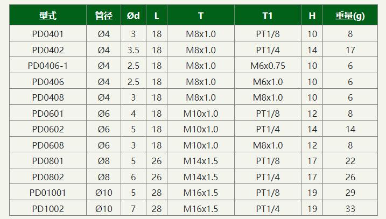Click the 管径 column header
The height and width of the screenshot is (219, 386).
104,16
